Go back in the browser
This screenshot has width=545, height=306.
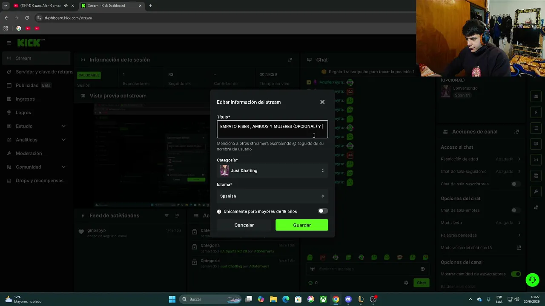tap(6, 18)
